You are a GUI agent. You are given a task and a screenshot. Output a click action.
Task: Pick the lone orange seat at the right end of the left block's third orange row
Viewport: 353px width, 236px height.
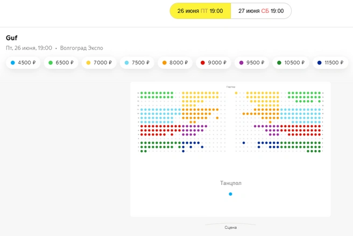point(217,118)
